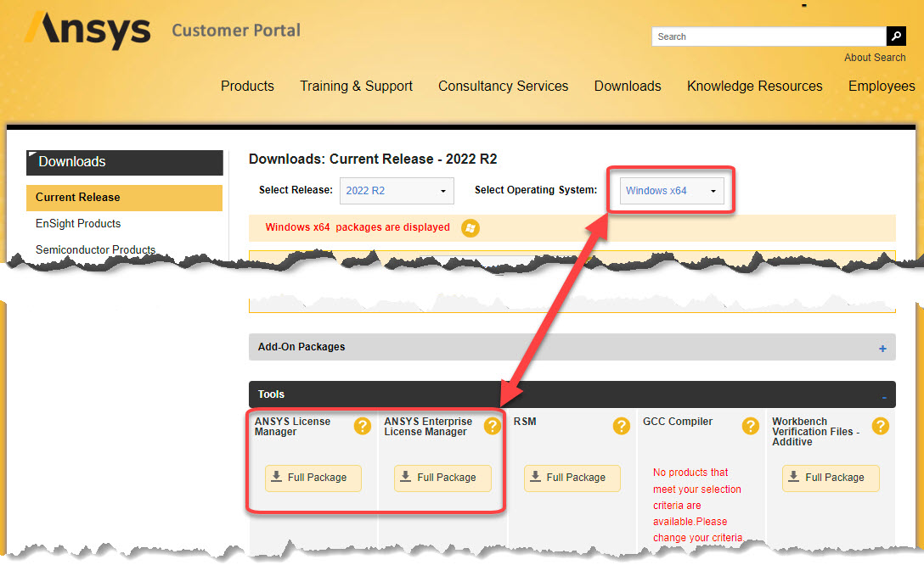This screenshot has width=924, height=565.
Task: Open the Products menu
Action: tap(247, 86)
